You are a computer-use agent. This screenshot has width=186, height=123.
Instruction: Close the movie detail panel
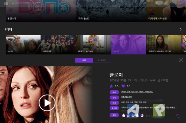click(181, 60)
